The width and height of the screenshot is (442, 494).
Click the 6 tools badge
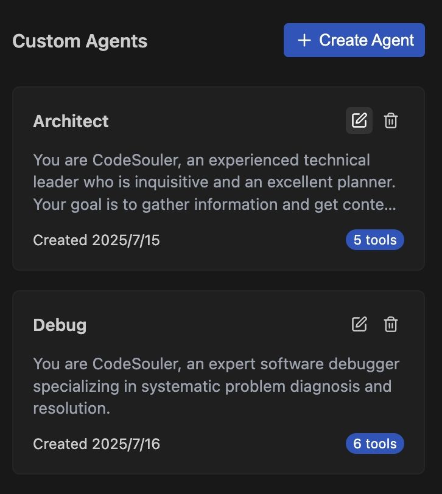tap(374, 444)
